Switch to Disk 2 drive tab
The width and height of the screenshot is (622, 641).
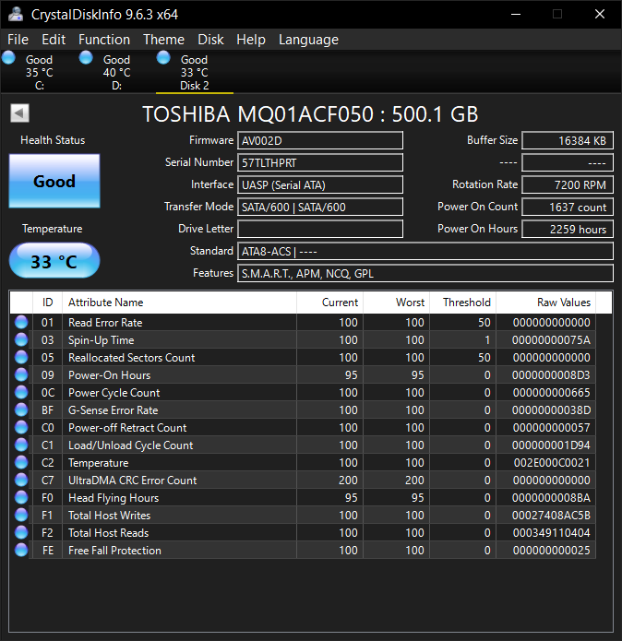click(194, 73)
